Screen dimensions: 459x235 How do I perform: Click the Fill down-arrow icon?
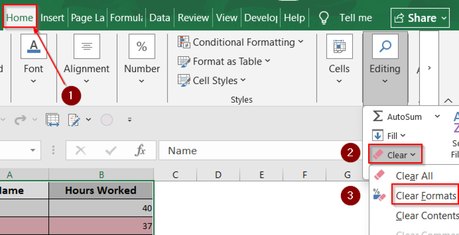click(x=377, y=135)
